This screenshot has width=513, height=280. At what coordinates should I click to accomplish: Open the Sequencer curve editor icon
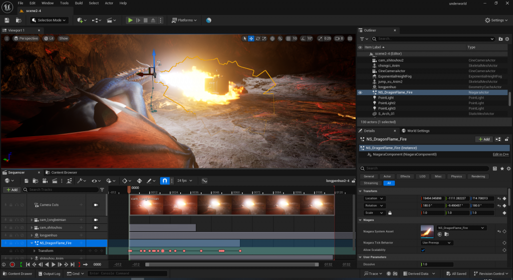204,181
